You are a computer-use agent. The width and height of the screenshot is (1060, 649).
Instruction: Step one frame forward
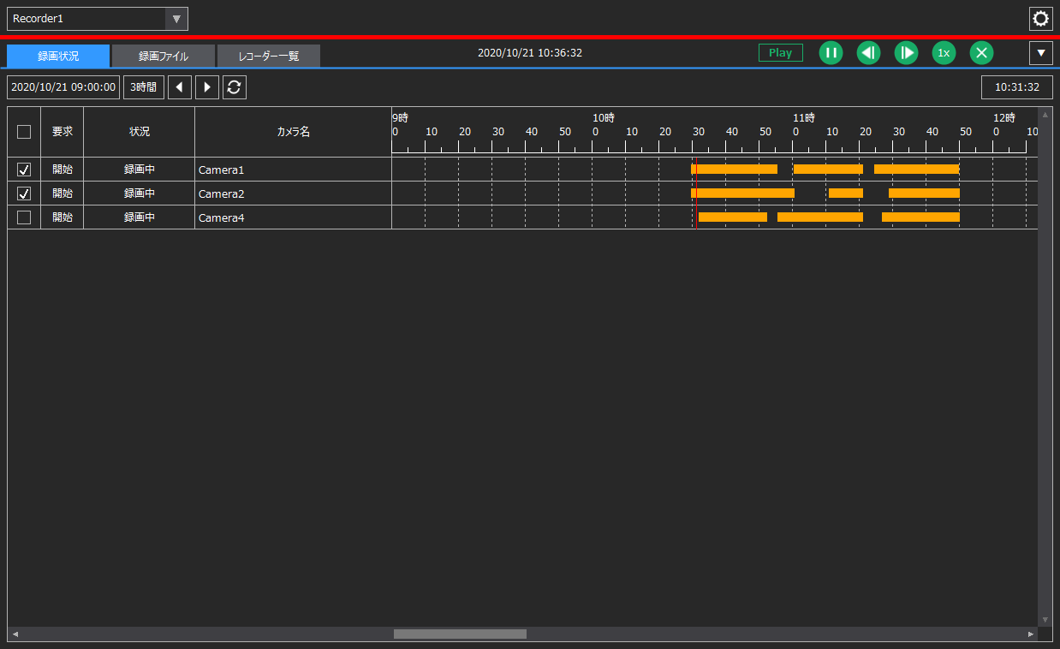click(x=906, y=53)
